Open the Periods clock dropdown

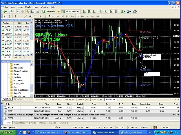pos(129,12)
